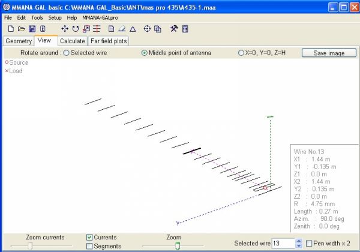This screenshot has width=360, height=252.
Task: Click the triangle toolbar icon
Action: point(133,29)
